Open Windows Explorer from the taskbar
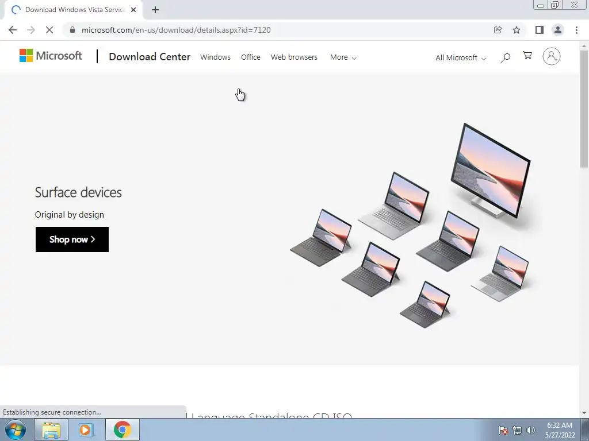This screenshot has height=441, width=589. [51, 430]
